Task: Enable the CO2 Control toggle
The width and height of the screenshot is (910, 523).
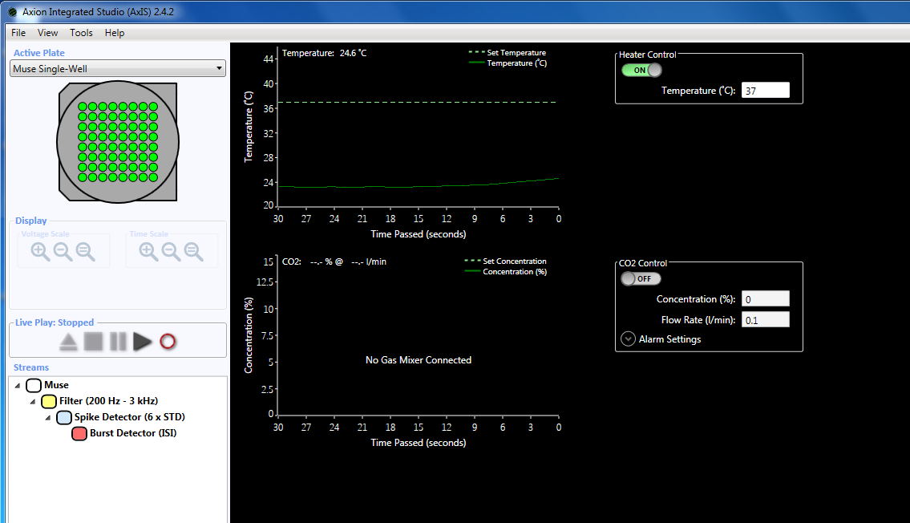Action: pos(641,278)
